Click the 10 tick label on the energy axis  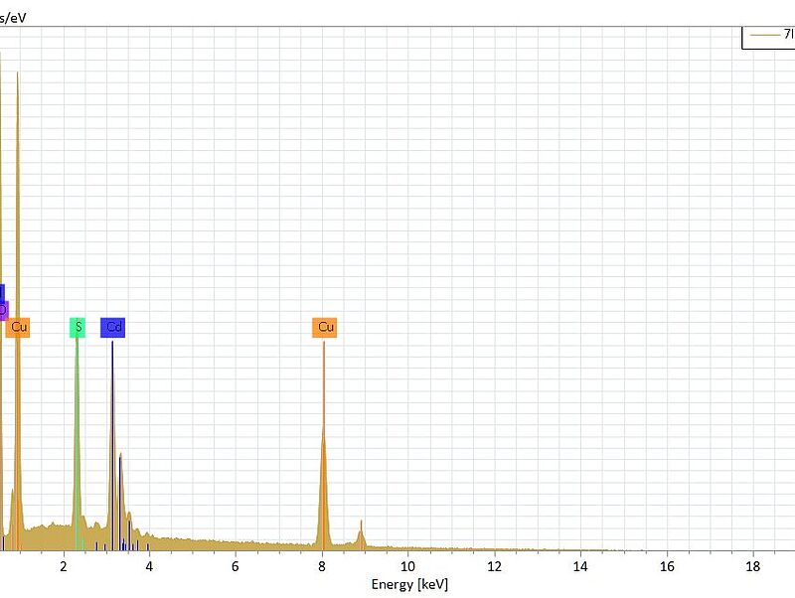[407, 566]
